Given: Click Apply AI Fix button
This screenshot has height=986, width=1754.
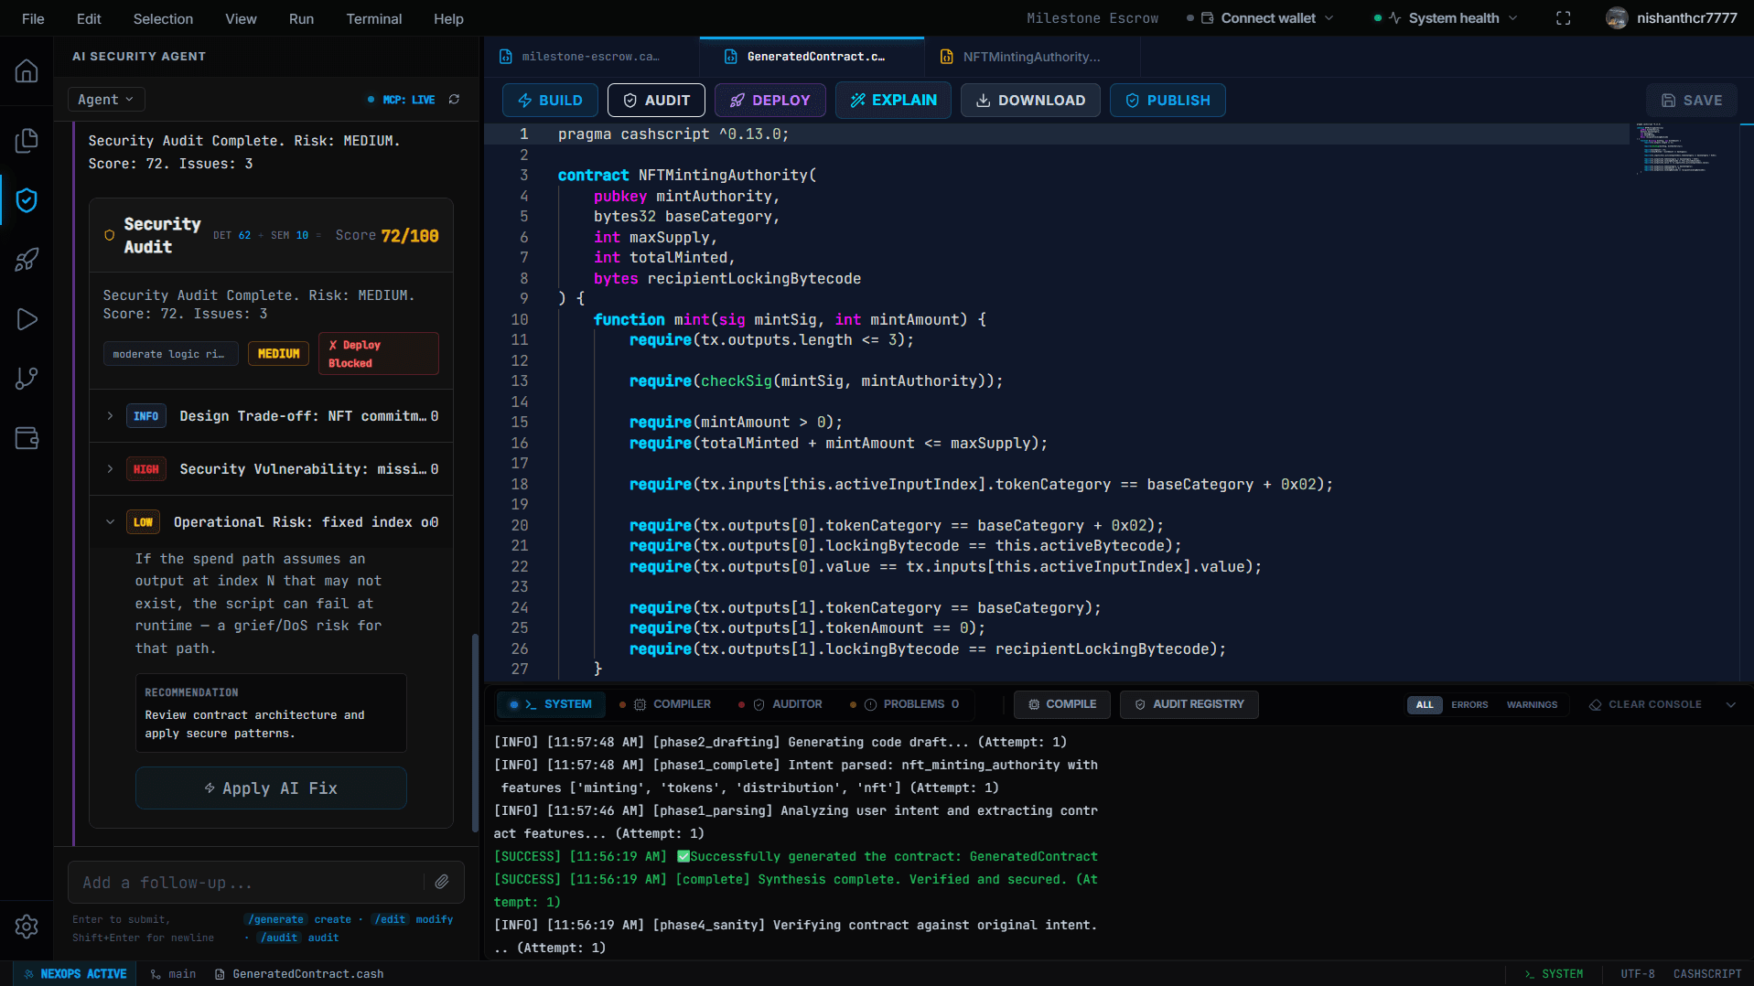Looking at the screenshot, I should (x=271, y=788).
